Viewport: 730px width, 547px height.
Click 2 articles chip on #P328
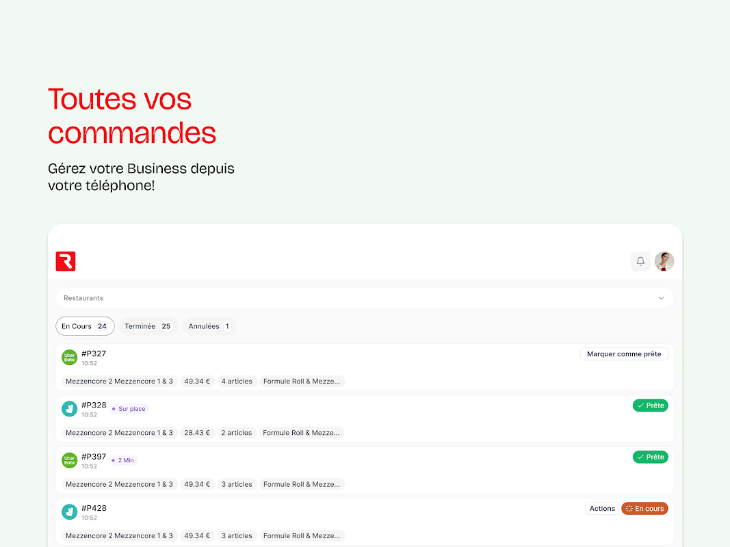[237, 433]
